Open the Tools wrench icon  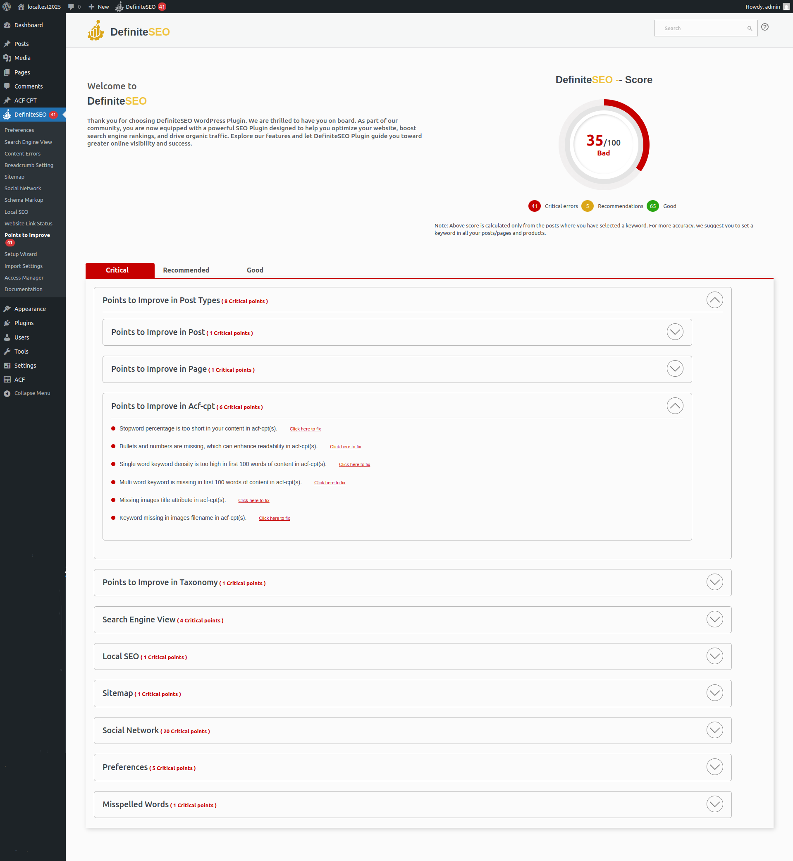(x=7, y=351)
